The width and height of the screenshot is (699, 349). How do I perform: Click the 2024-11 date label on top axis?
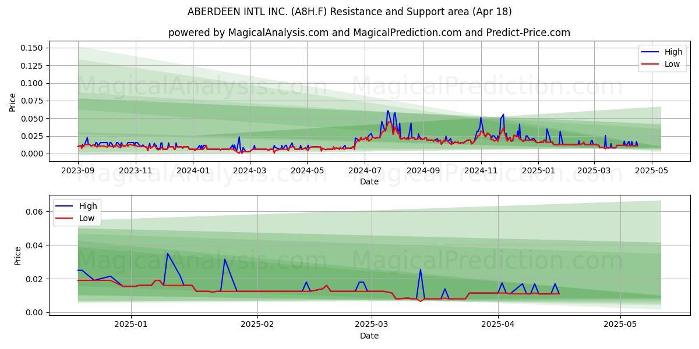click(x=481, y=170)
